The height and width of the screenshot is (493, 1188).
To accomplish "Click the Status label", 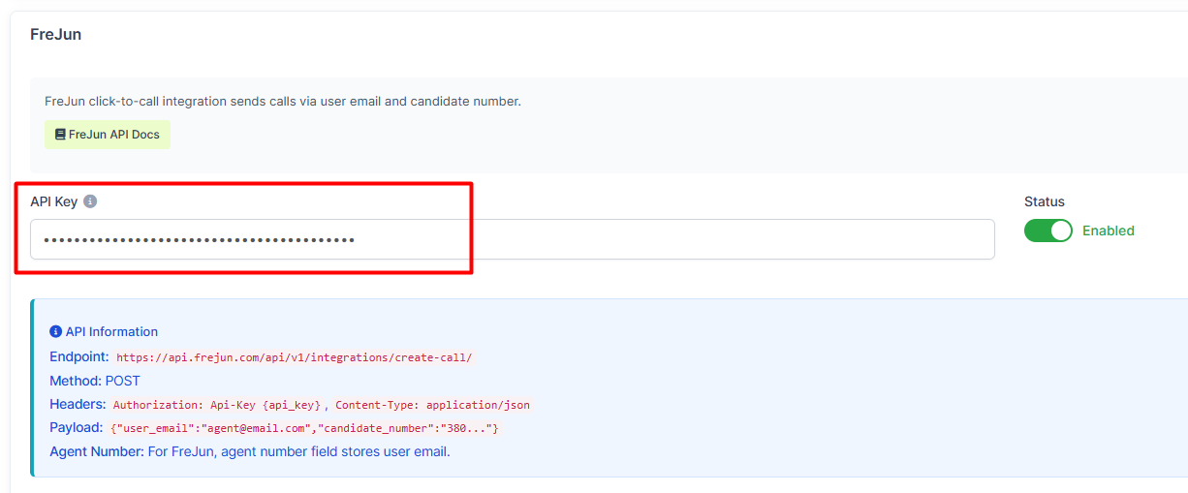I will point(1045,201).
